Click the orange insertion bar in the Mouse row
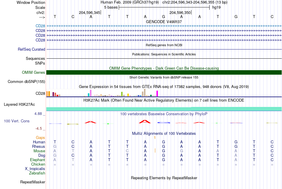The image size is (282, 189). [x=155, y=150]
